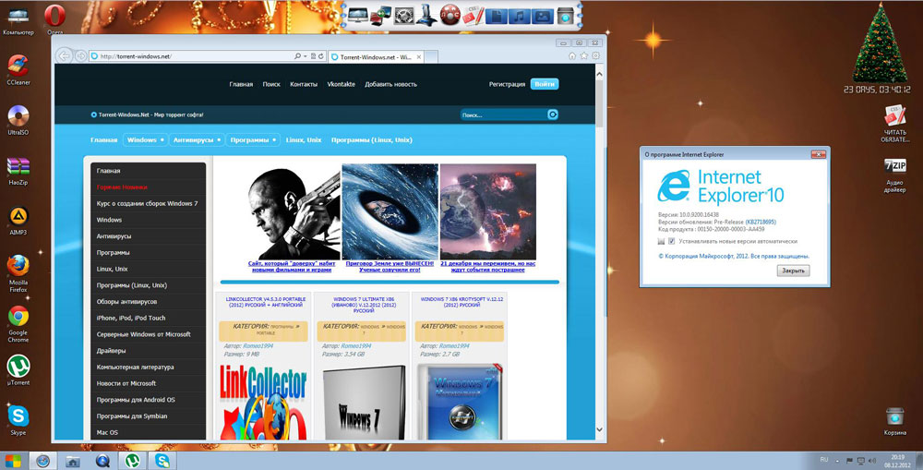The height and width of the screenshot is (470, 923).
Task: Open Opera desktop shortcut
Action: [56, 17]
